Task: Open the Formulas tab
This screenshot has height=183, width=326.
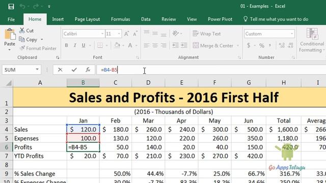Action: [120, 19]
